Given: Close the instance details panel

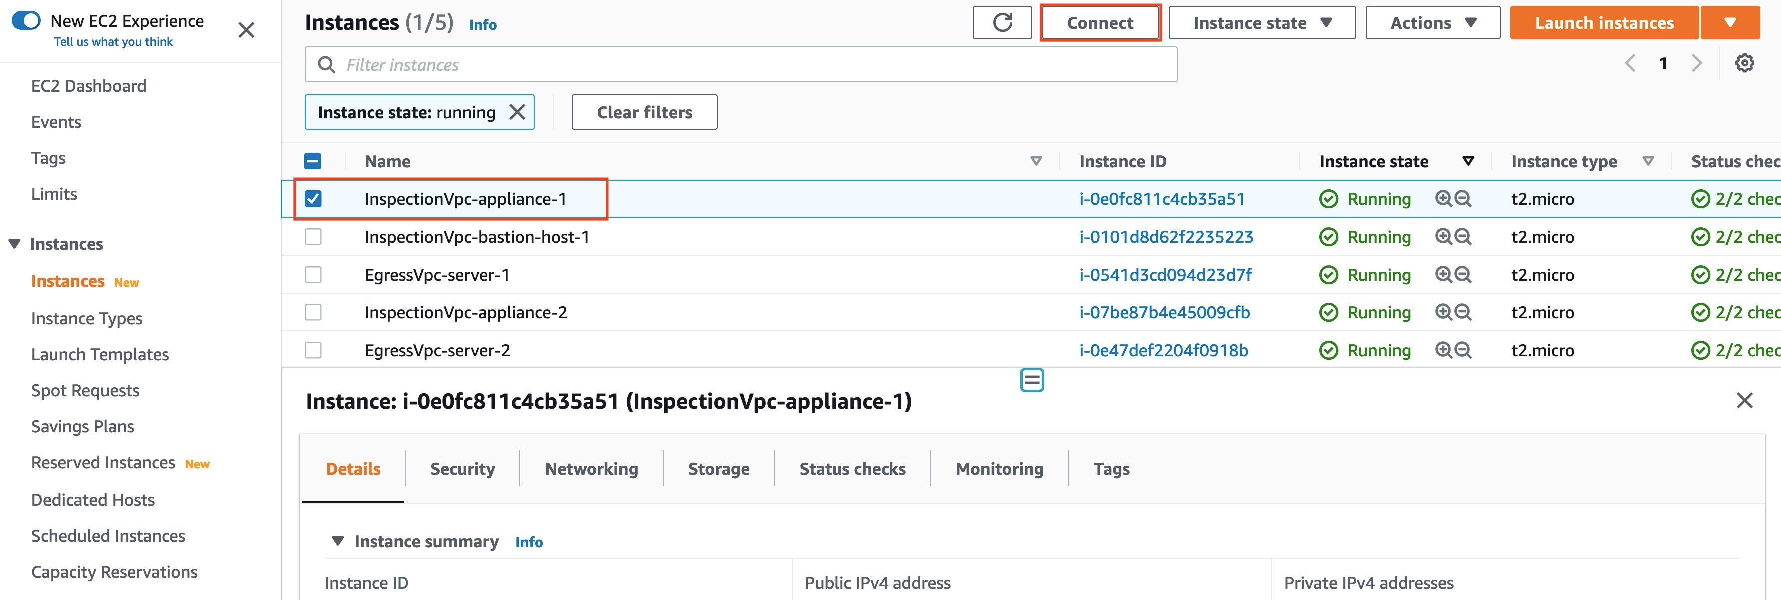Looking at the screenshot, I should point(1744,400).
